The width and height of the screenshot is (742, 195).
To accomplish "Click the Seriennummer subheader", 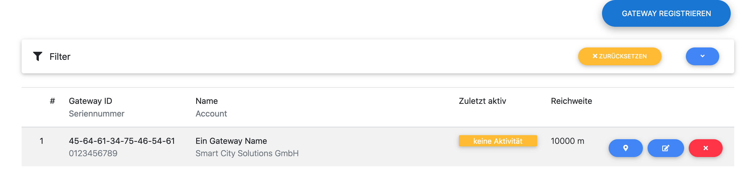I will [x=96, y=114].
